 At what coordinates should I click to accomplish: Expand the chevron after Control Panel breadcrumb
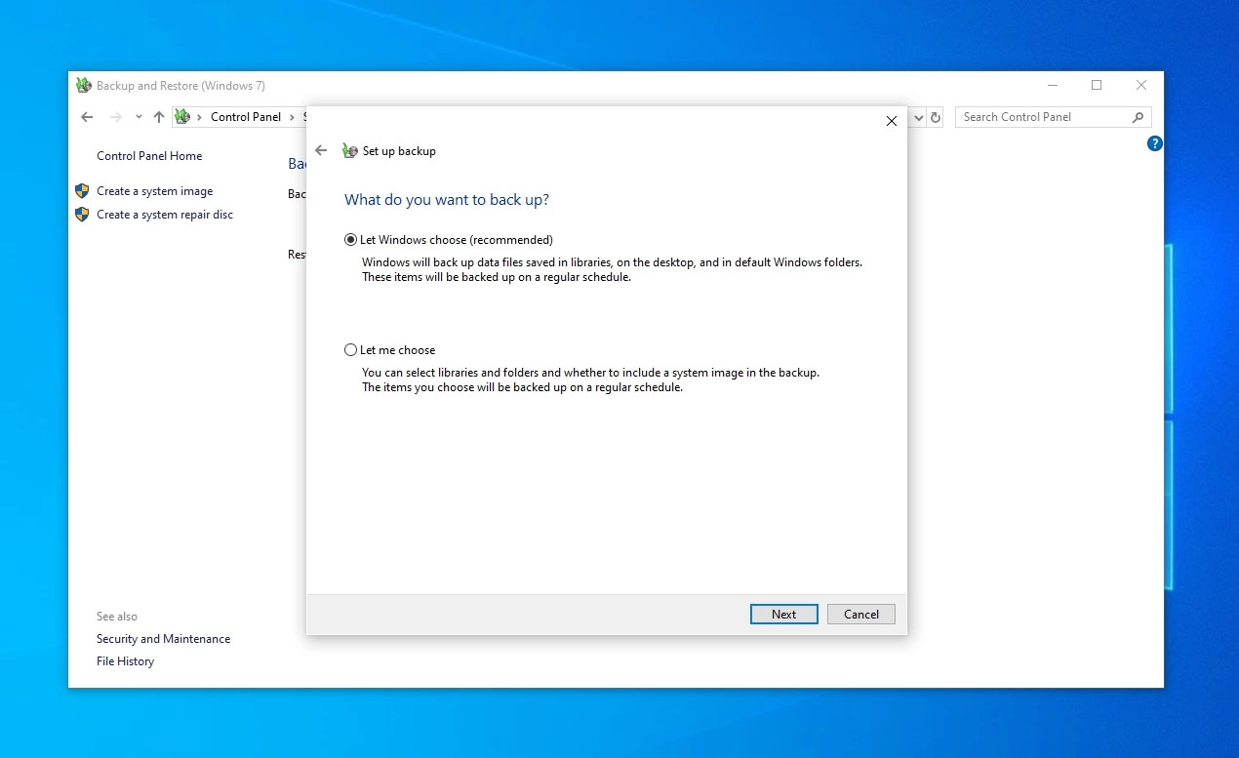293,117
